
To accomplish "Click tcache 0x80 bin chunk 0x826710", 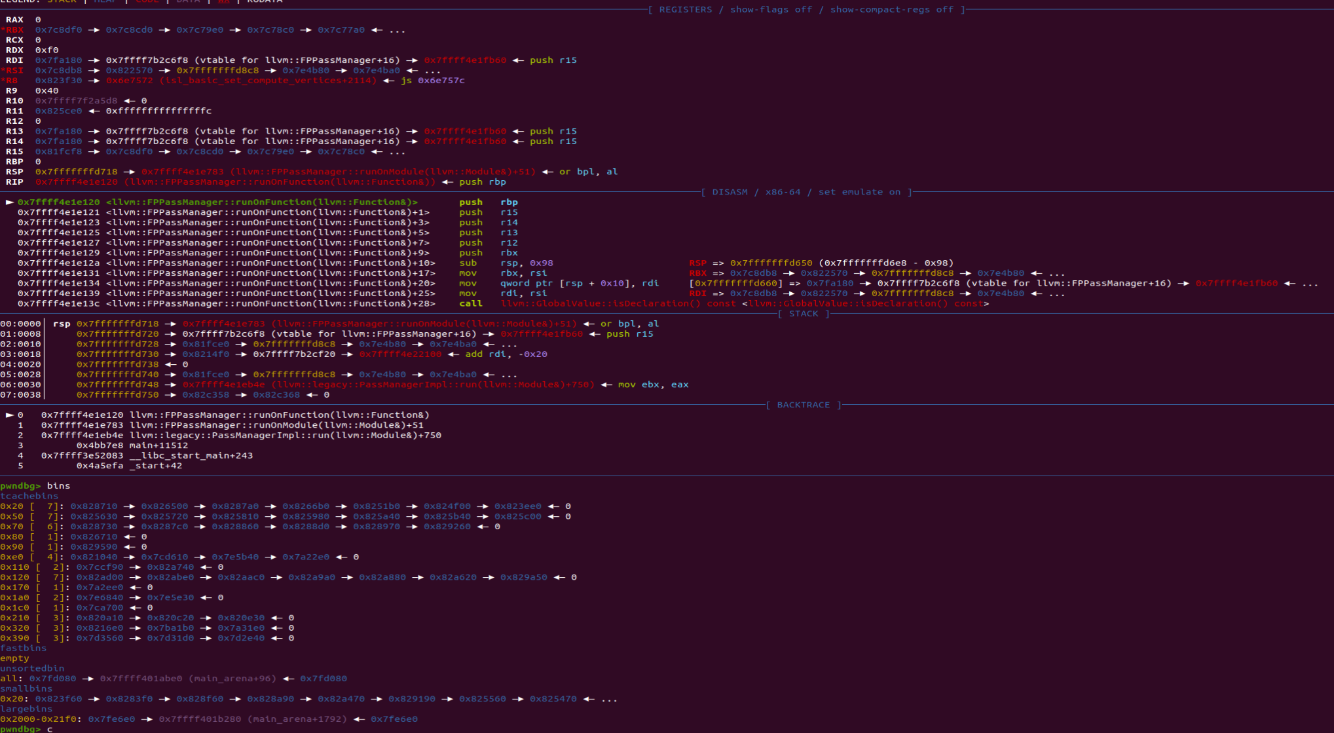I will tap(94, 537).
